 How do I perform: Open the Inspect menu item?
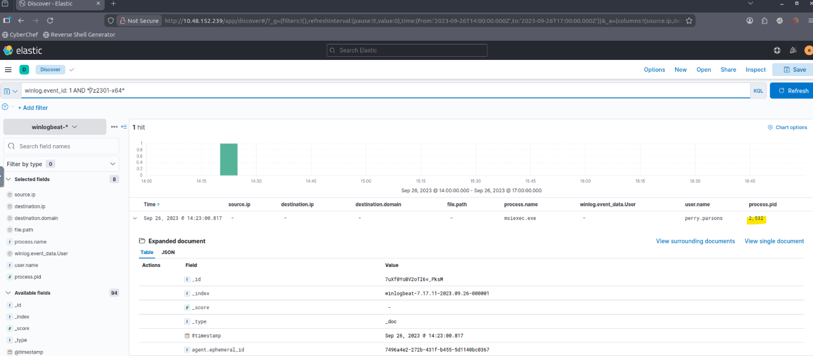pos(756,70)
